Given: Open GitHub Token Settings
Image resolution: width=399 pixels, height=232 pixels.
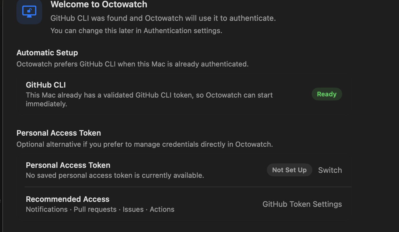Looking at the screenshot, I should click(x=302, y=204).
